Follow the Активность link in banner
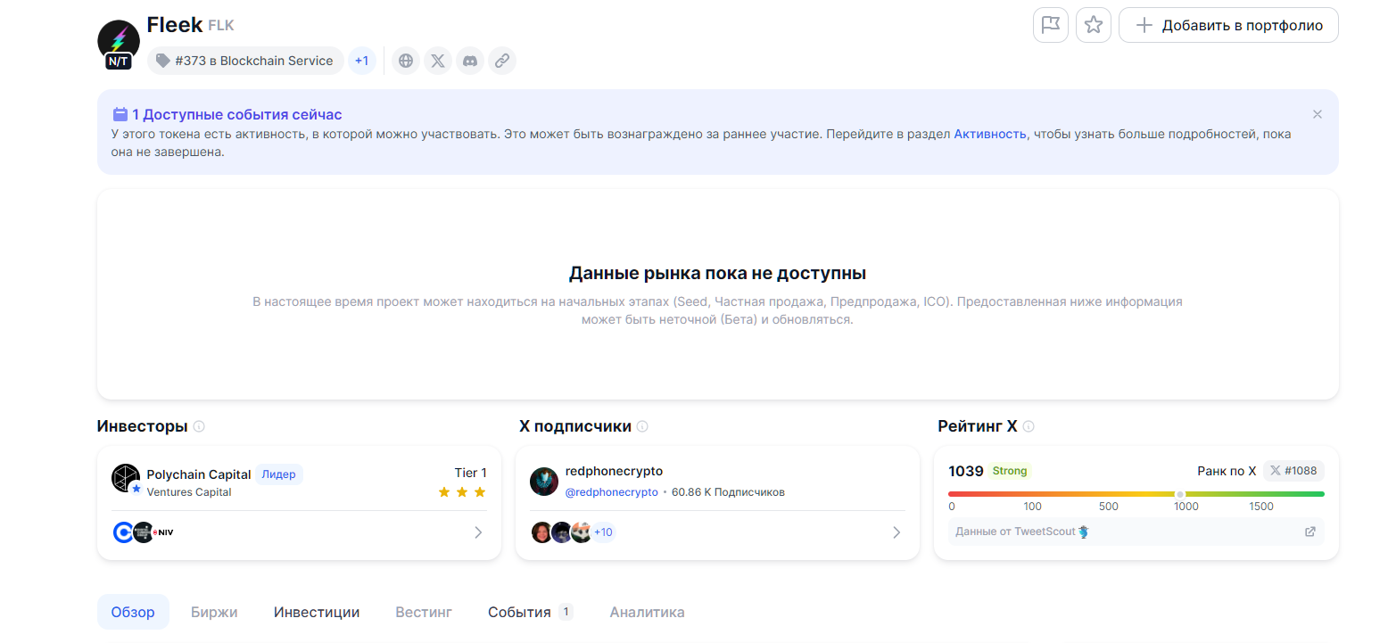 [x=991, y=134]
